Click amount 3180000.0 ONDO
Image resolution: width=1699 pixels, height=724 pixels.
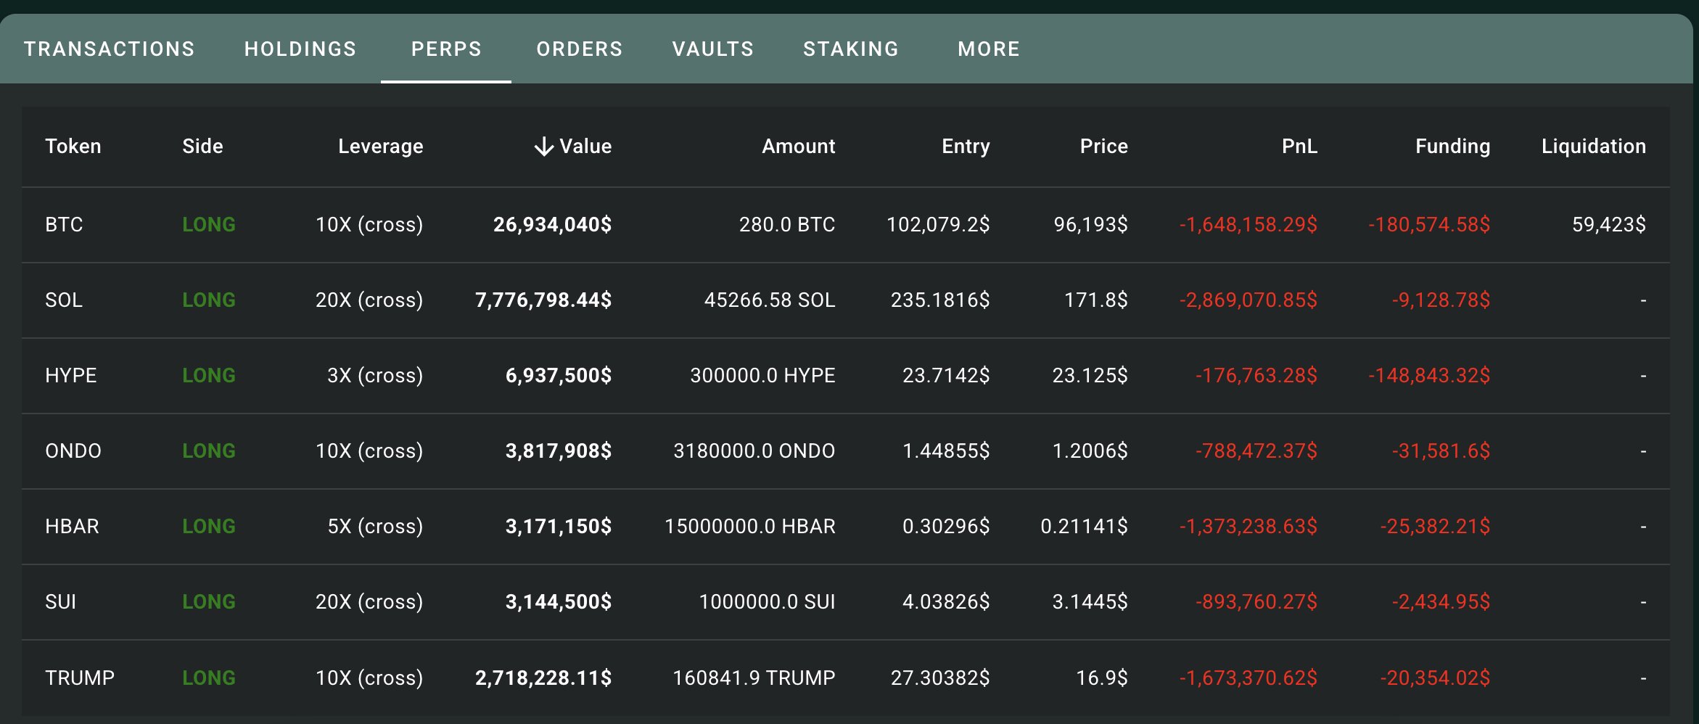[x=754, y=451]
